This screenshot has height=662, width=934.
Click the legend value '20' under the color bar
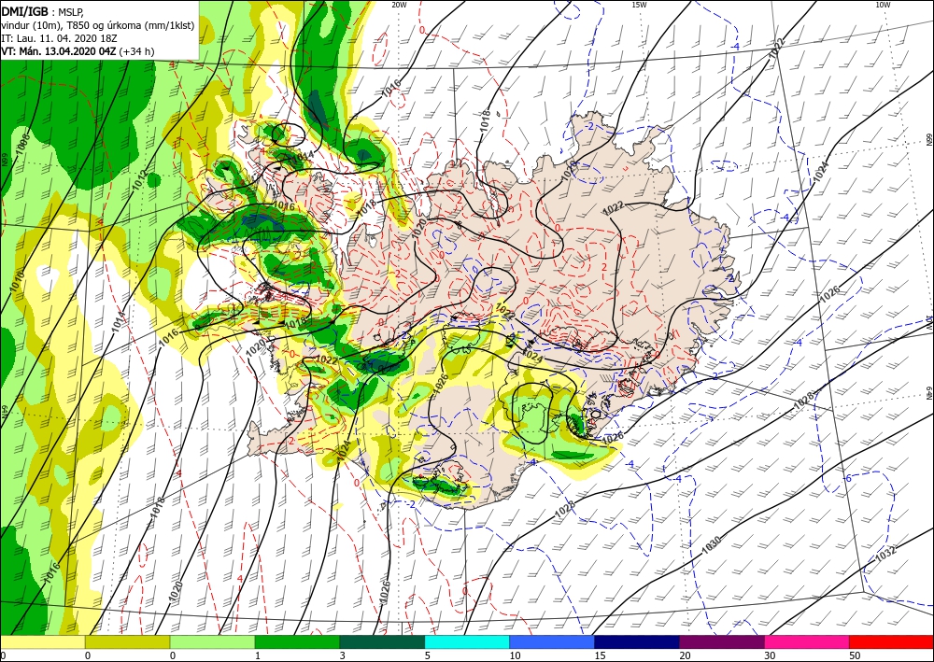[x=685, y=655]
